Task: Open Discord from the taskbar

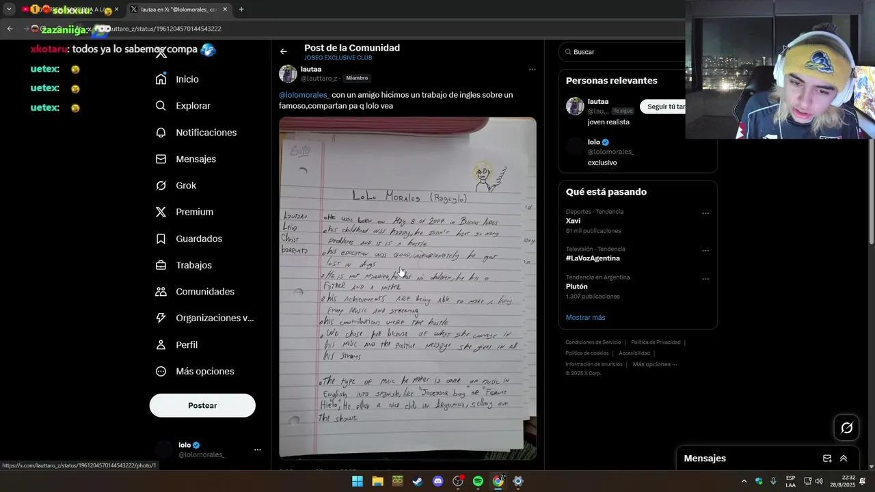Action: tap(438, 481)
